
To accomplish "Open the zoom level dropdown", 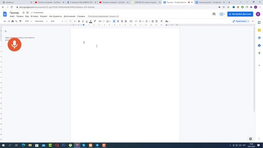I will point(28,21).
